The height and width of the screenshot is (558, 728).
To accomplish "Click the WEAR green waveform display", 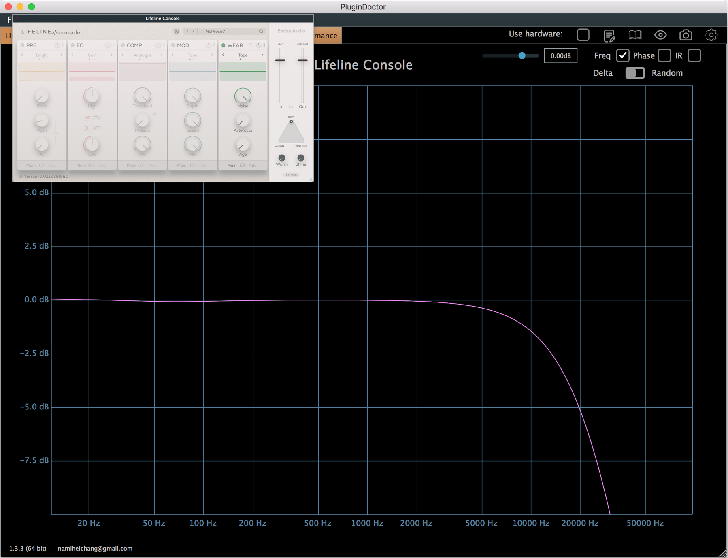I will (x=243, y=71).
